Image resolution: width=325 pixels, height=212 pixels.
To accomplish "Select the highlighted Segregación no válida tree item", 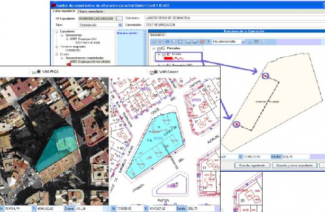I will [x=90, y=61].
